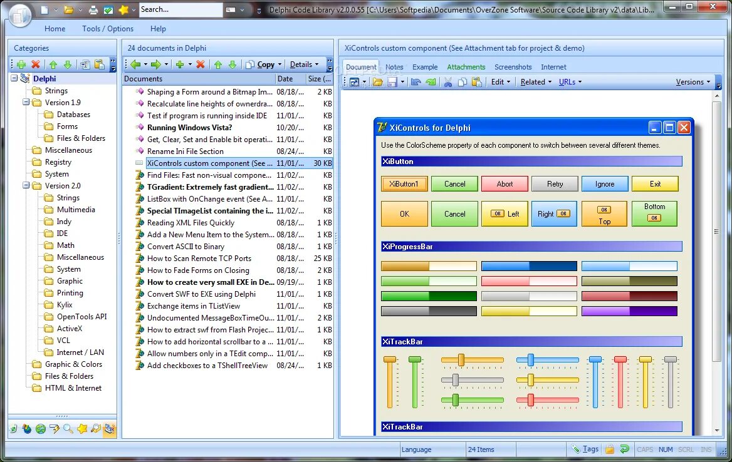This screenshot has width=732, height=462.
Task: Move category up with green arrow
Action: coord(53,64)
